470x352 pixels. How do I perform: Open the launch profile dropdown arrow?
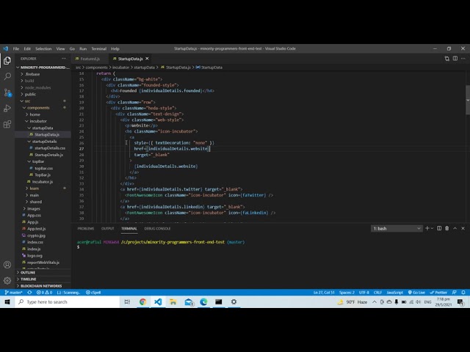(x=432, y=228)
